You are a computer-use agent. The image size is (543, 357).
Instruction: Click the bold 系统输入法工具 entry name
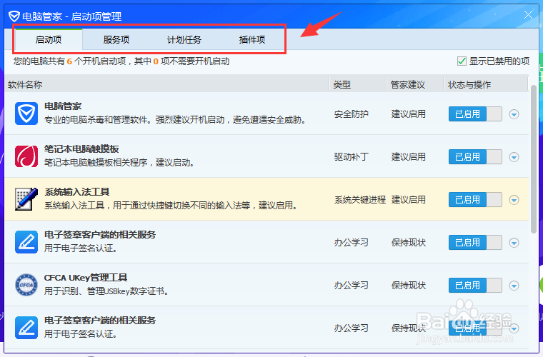point(77,192)
